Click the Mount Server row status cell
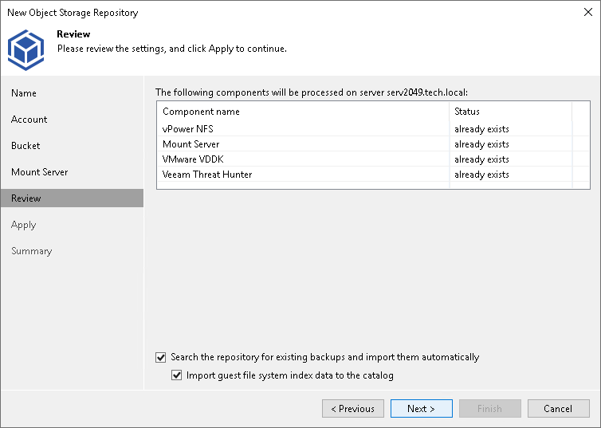 pyautogui.click(x=481, y=144)
